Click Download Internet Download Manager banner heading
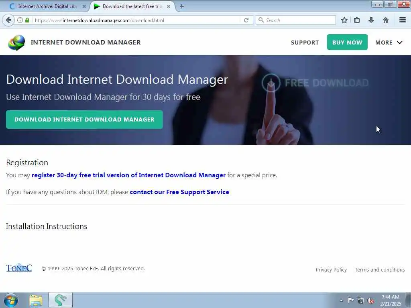This screenshot has height=308, width=411. (117, 79)
